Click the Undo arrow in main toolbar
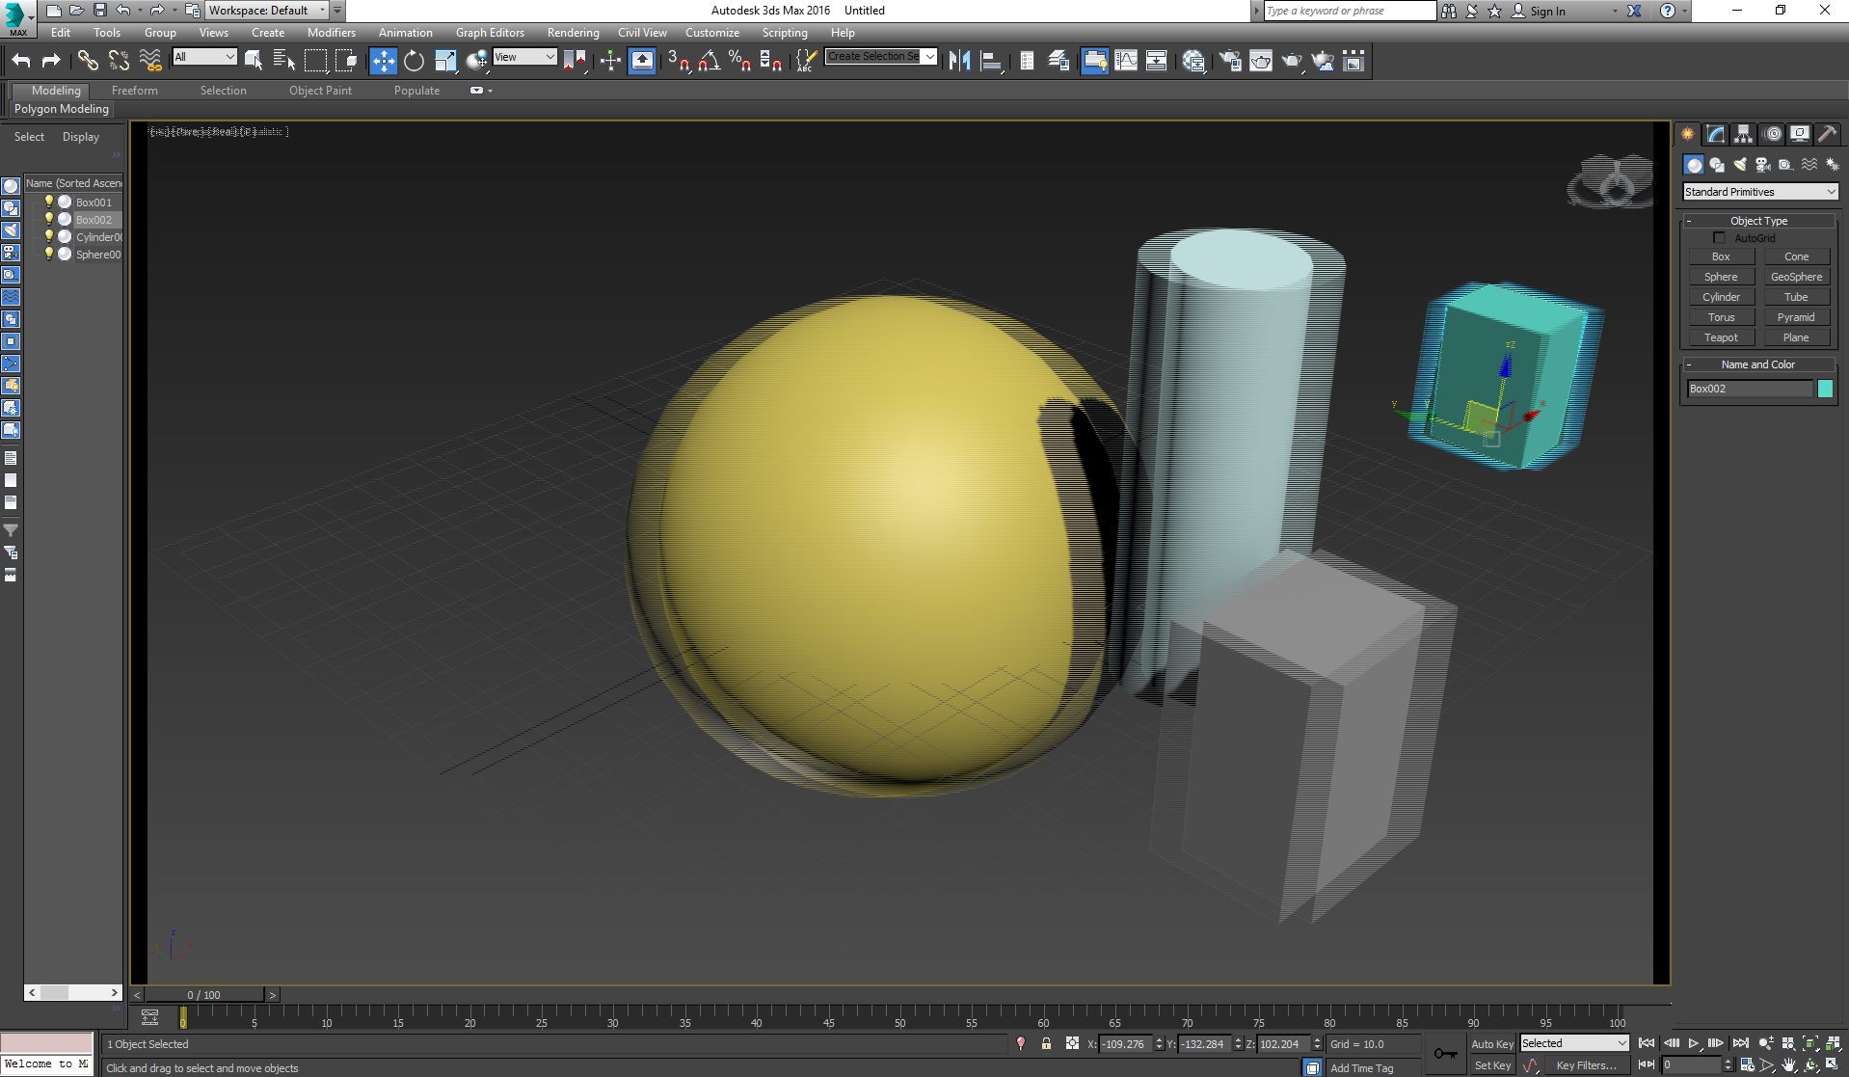This screenshot has width=1849, height=1077. pyautogui.click(x=21, y=61)
